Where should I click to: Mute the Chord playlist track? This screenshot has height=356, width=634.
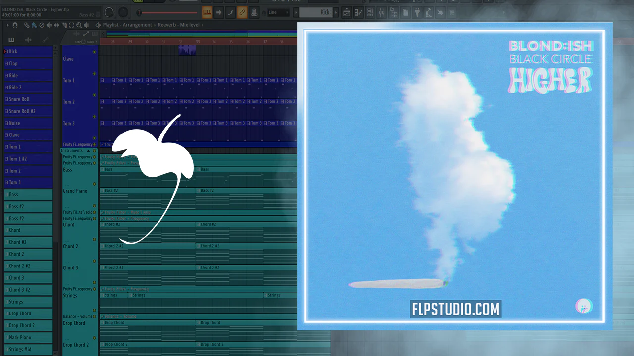coord(94,239)
